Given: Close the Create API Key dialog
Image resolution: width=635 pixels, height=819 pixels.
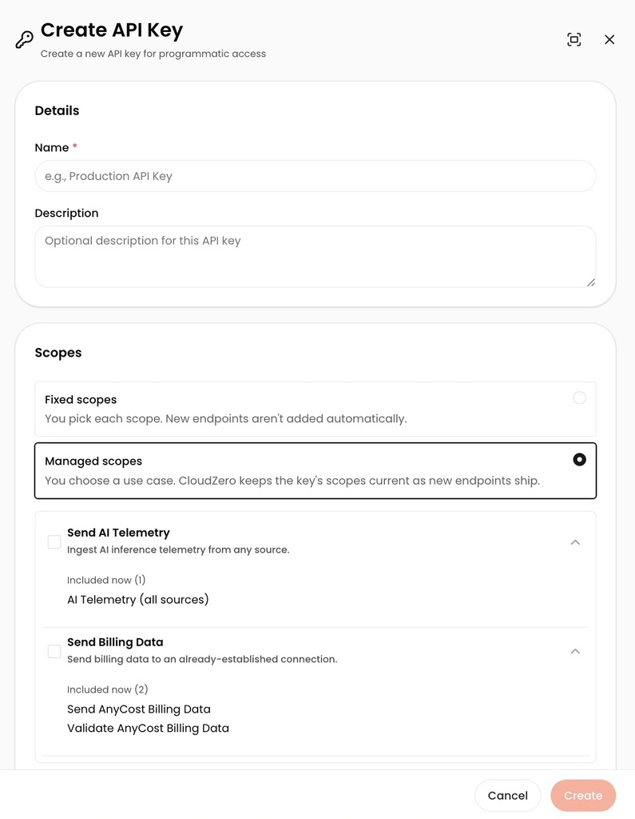Looking at the screenshot, I should tap(609, 40).
